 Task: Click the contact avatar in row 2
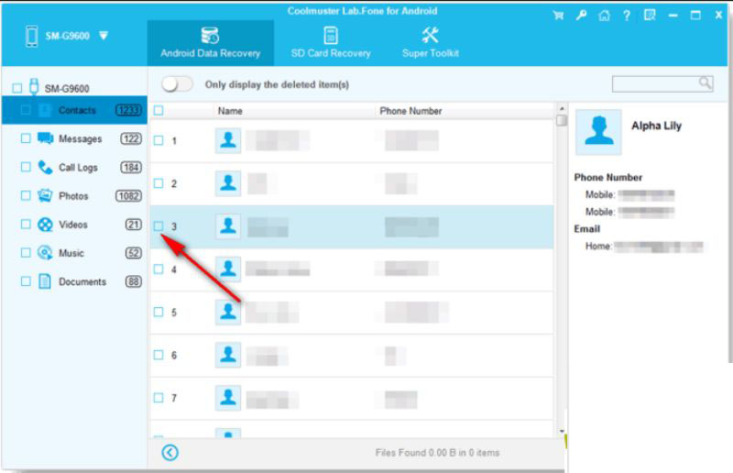coord(228,183)
